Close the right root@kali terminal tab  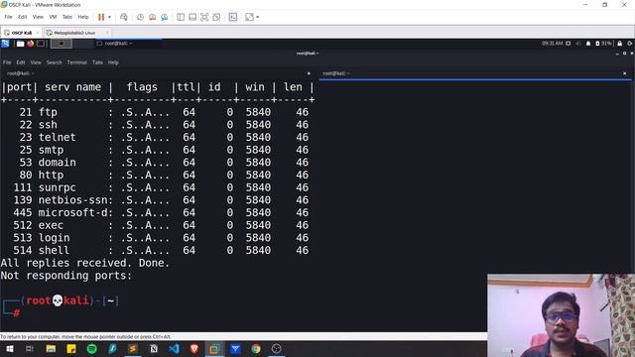624,73
